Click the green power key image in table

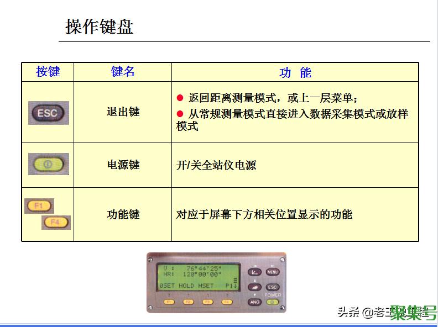[49, 164]
